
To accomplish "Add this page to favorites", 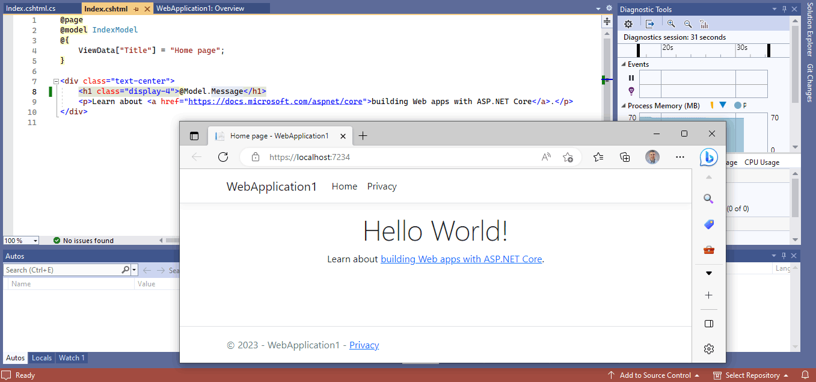I will [568, 157].
